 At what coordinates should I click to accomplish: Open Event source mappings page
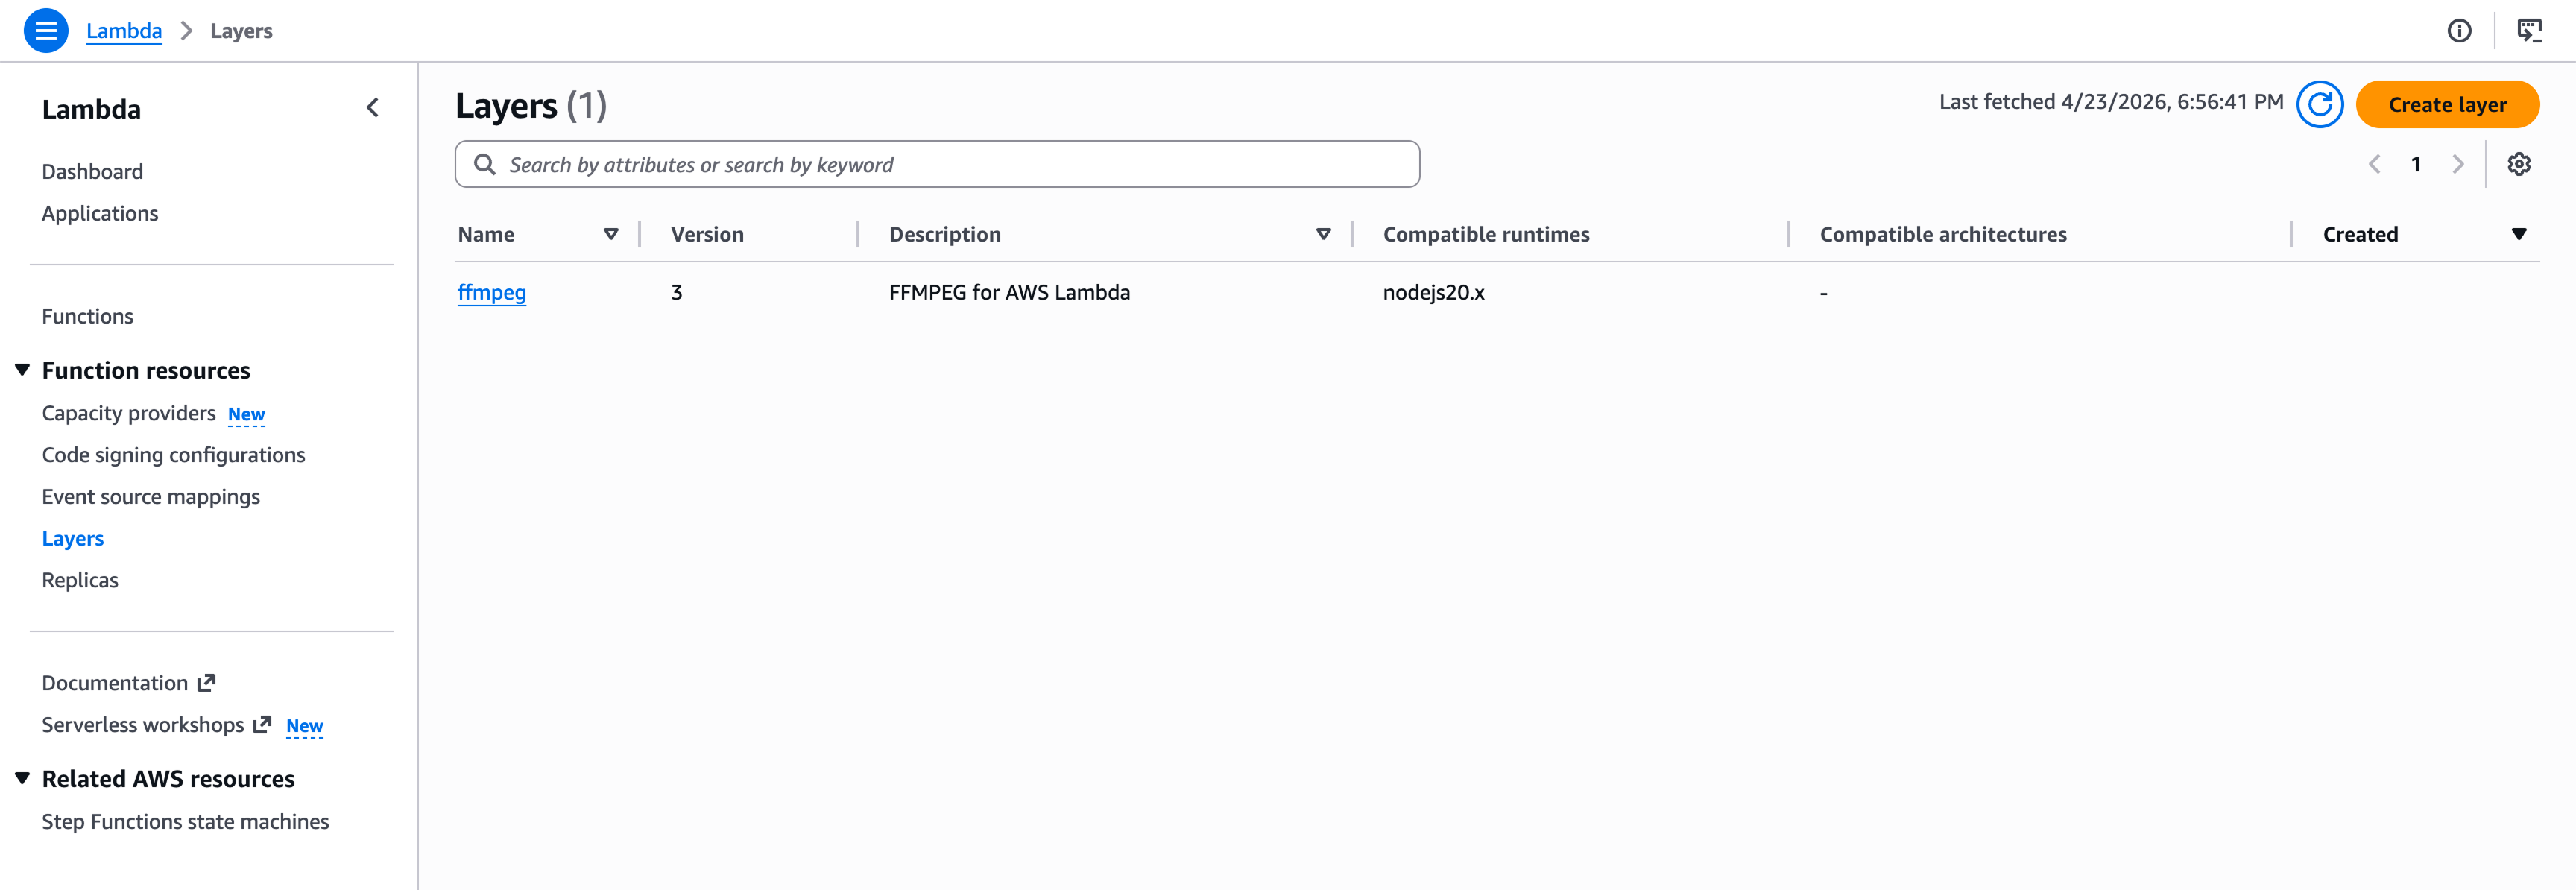[x=150, y=497]
